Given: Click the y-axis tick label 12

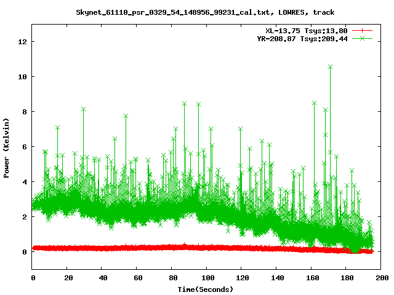Looking at the screenshot, I should (23, 42).
